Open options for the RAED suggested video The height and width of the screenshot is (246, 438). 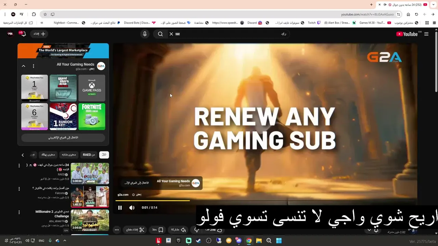19,166
